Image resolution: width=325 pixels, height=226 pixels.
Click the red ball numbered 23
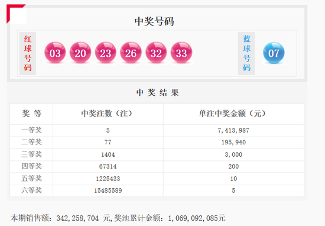coord(106,53)
